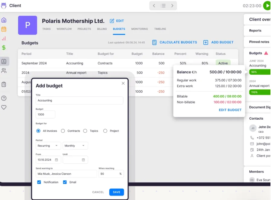Viewport: 271px width, 200px height.
Task: Click the Budget amount field showing 1000
Action: click(x=45, y=115)
